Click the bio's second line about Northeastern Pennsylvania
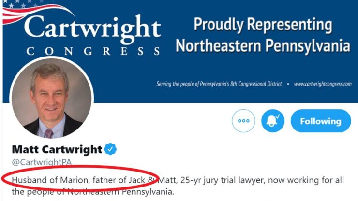358x201 pixels. (x=92, y=193)
